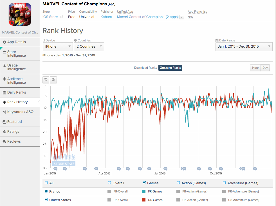Click the FR-Overall gray color swatch
This screenshot has width=276, height=206.
(x=109, y=191)
